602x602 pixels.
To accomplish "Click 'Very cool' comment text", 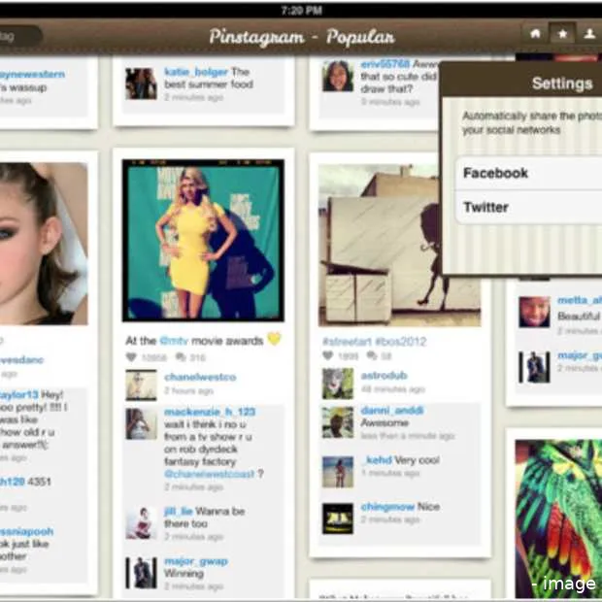I will (418, 460).
